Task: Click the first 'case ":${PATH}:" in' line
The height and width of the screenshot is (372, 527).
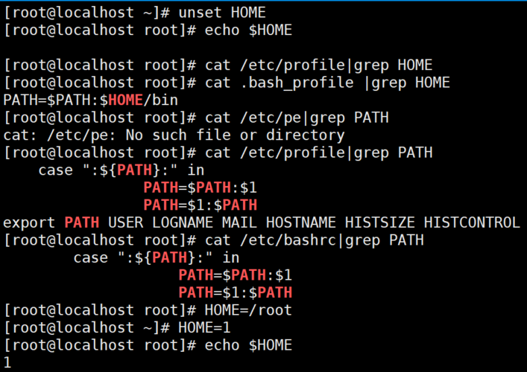Action: click(x=122, y=170)
